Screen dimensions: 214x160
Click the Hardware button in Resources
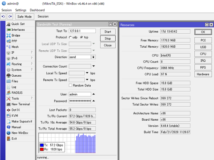point(203,74)
